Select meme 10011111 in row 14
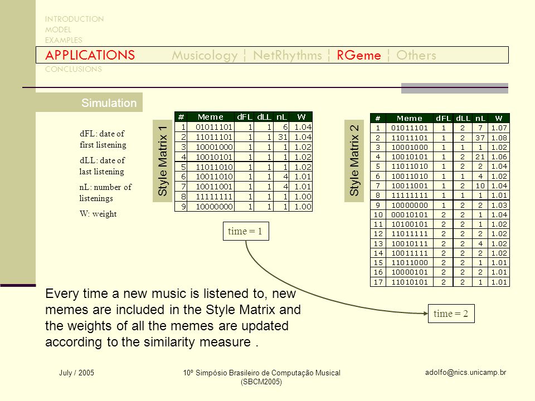This screenshot has width=535, height=401. [x=410, y=253]
